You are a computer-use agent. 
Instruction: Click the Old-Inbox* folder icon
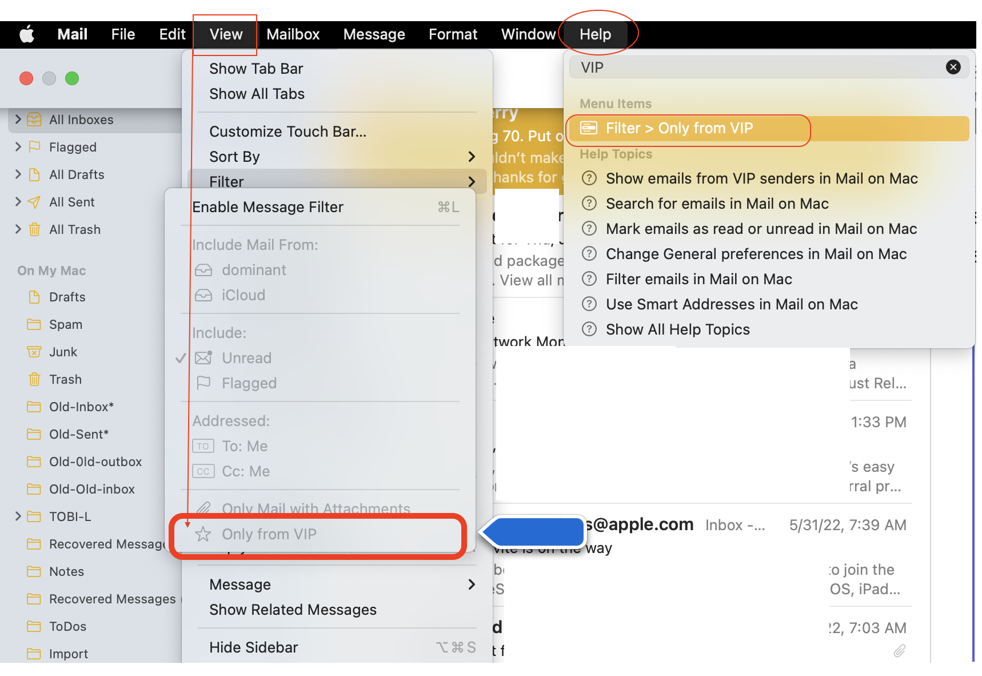coord(34,407)
